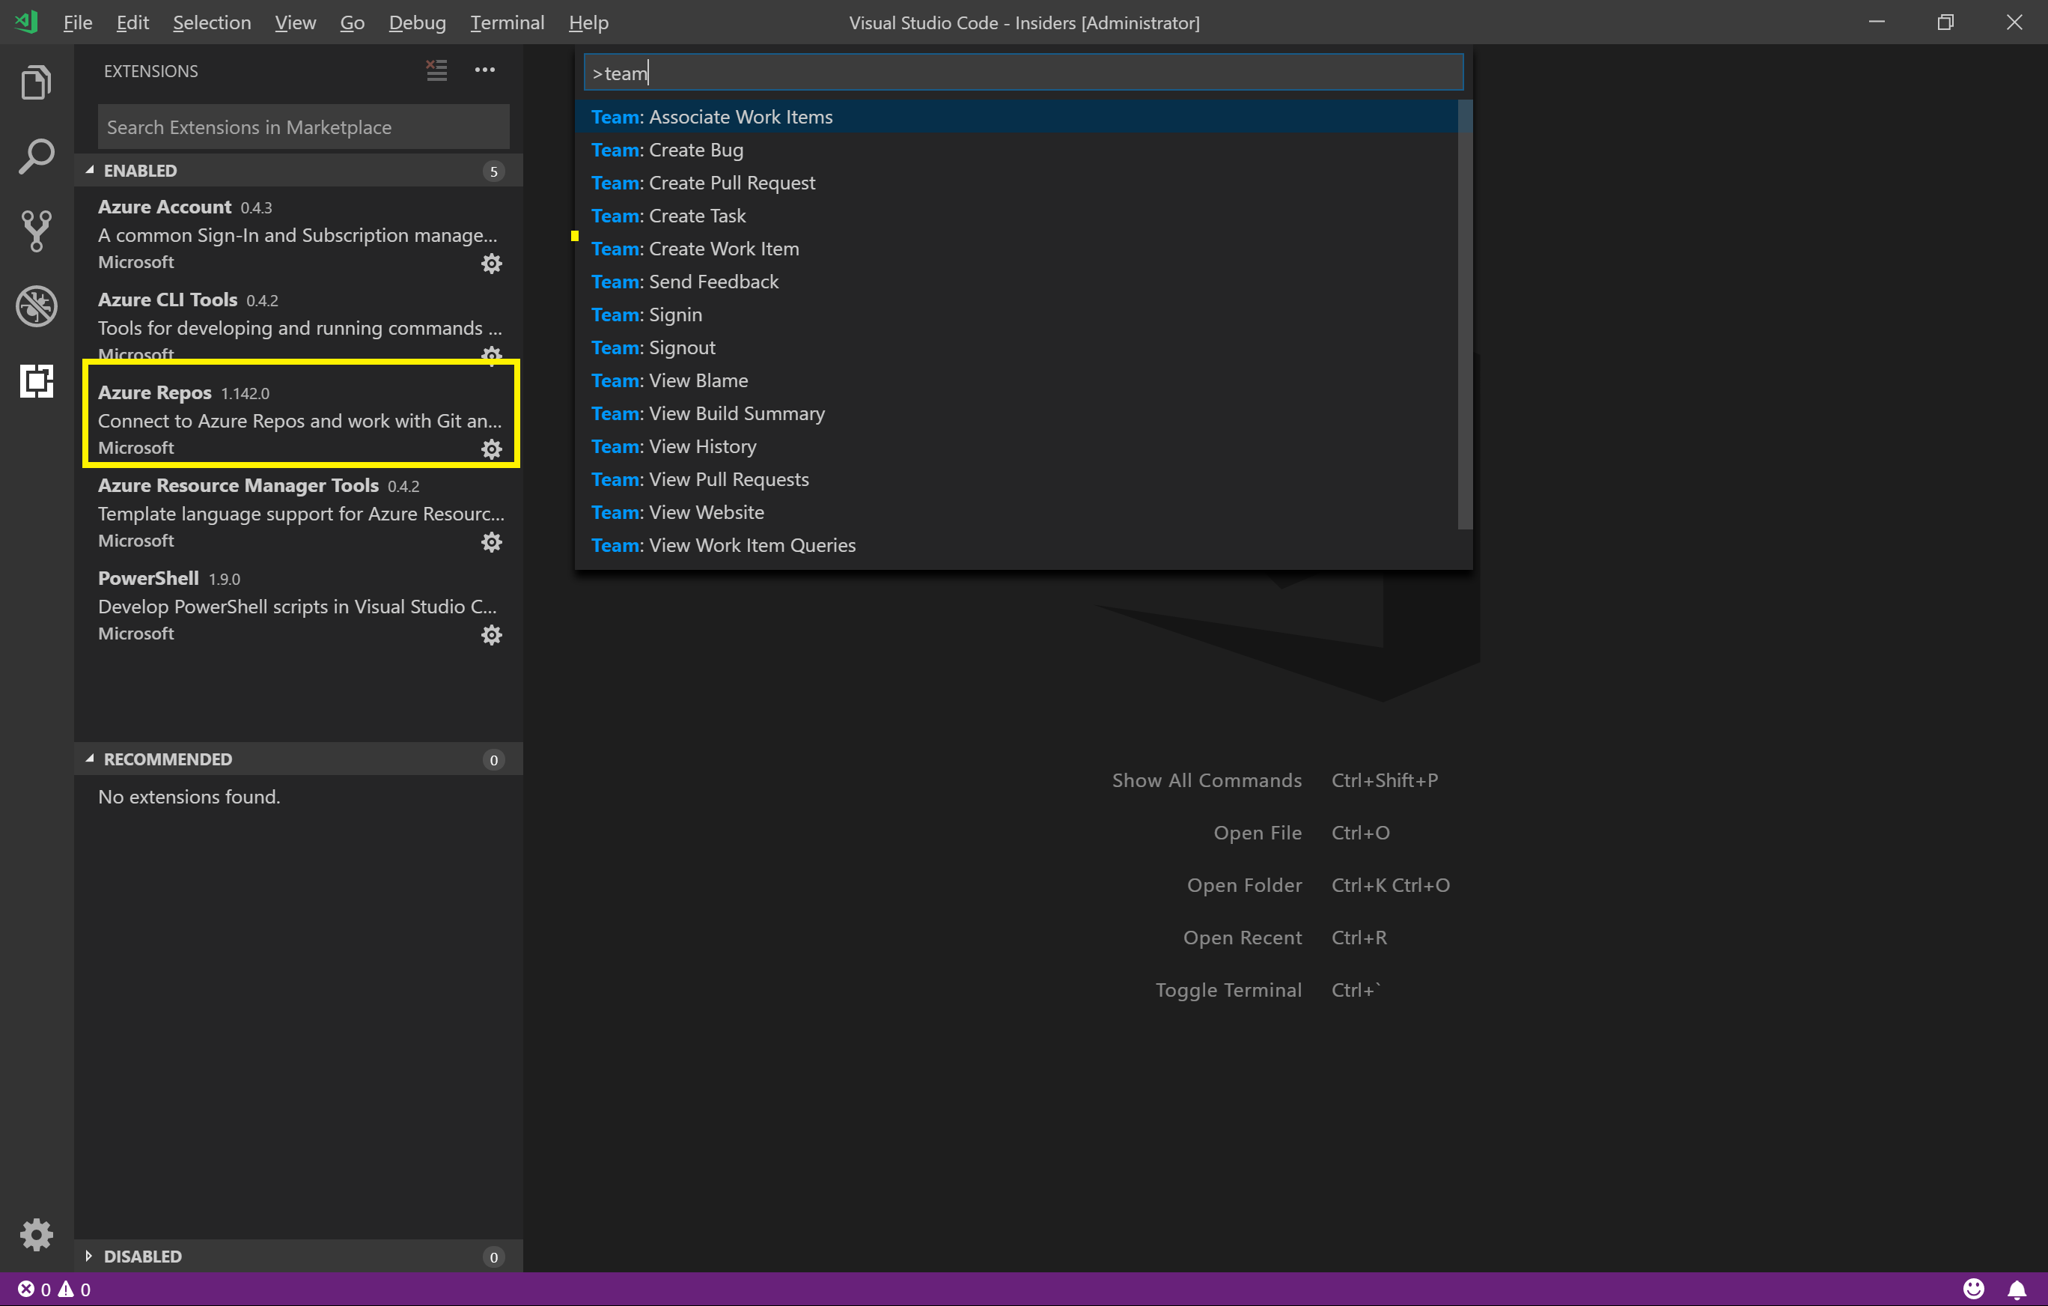Open the Manage gear at the activity bar bottom

tap(36, 1235)
